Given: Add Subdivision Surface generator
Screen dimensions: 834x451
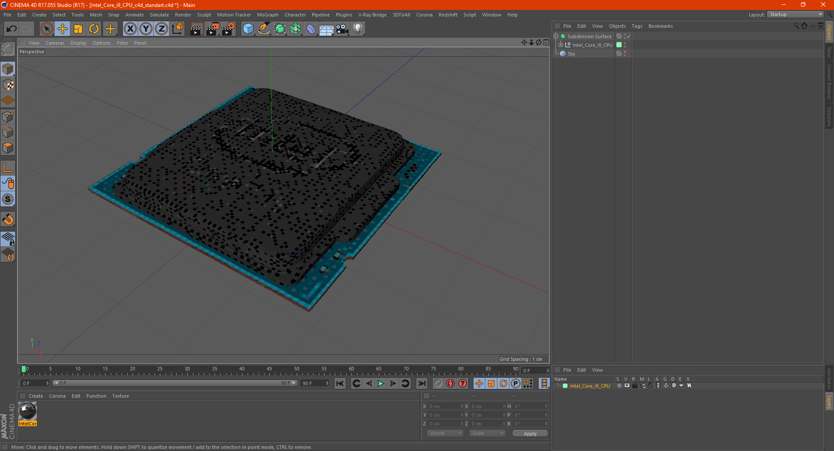Looking at the screenshot, I should (280, 29).
